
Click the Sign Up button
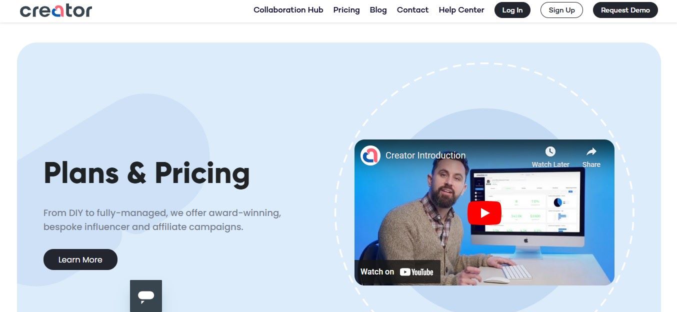[x=561, y=10]
